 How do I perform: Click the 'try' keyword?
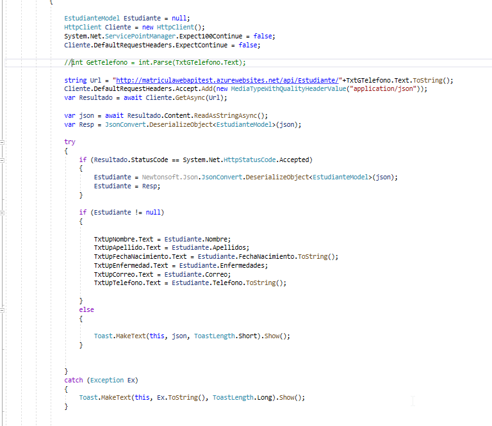(x=70, y=142)
